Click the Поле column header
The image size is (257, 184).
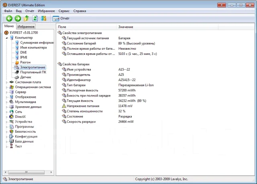[87, 27]
